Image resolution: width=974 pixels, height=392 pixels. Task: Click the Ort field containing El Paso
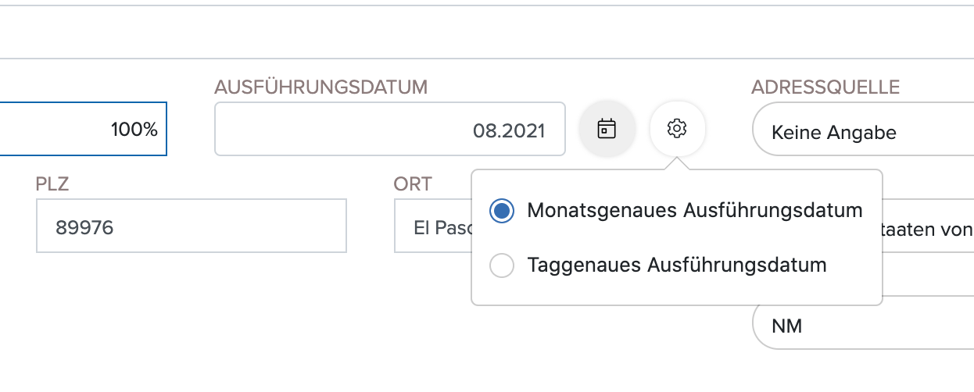click(433, 226)
